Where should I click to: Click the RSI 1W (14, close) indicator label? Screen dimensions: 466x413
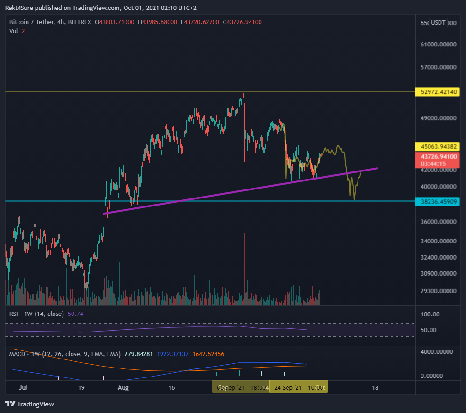point(36,314)
